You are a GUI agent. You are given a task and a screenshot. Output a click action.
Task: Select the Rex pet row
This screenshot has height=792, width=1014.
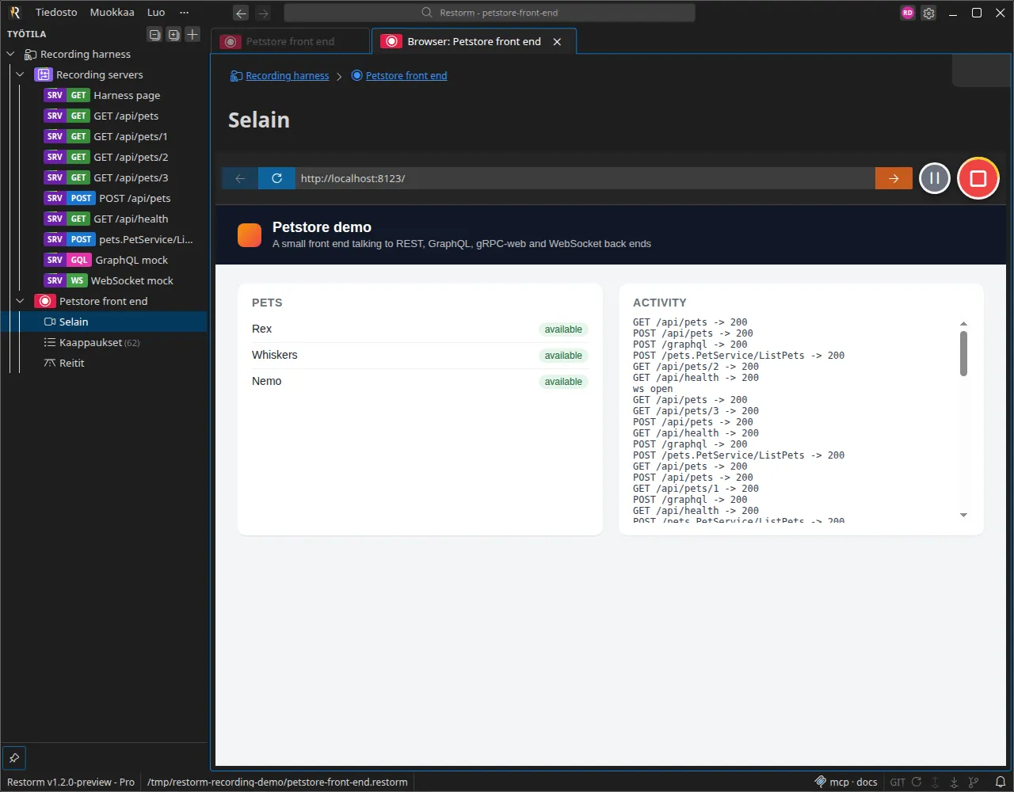(x=420, y=329)
